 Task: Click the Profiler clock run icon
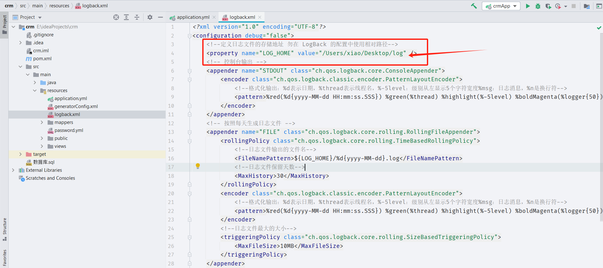pos(558,6)
